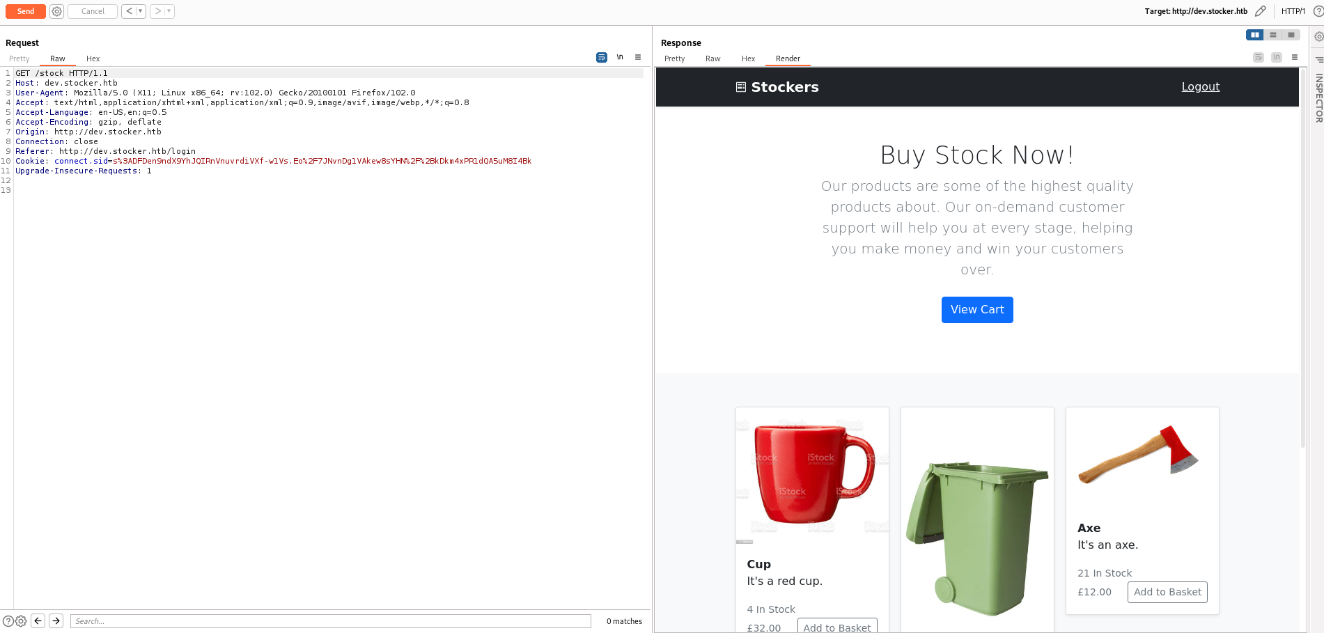Click the response render vertical scrollbar
The image size is (1324, 633).
pos(1303,258)
